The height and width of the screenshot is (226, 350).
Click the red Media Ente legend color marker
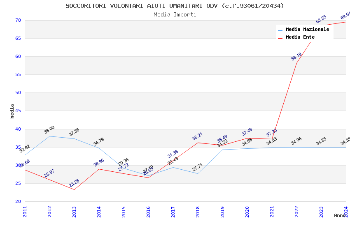pyautogui.click(x=280, y=38)
